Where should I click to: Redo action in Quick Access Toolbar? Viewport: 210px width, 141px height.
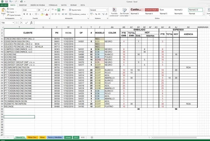(x=16, y=1)
